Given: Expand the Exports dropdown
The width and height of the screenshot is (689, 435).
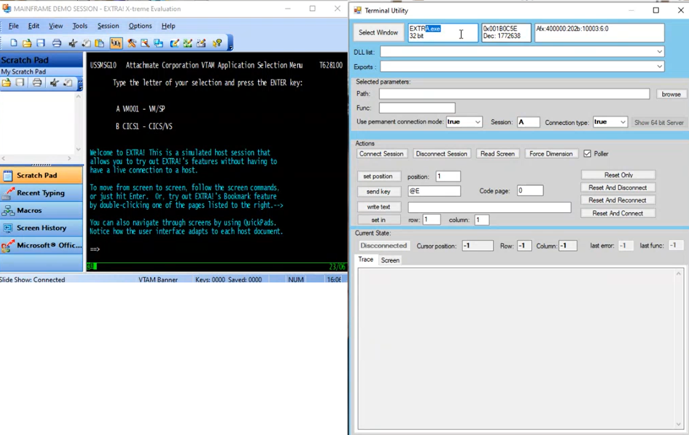Looking at the screenshot, I should 659,66.
